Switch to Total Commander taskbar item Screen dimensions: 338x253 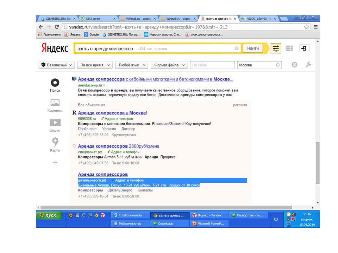coord(130,215)
